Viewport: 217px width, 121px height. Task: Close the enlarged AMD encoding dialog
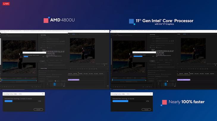43,94
